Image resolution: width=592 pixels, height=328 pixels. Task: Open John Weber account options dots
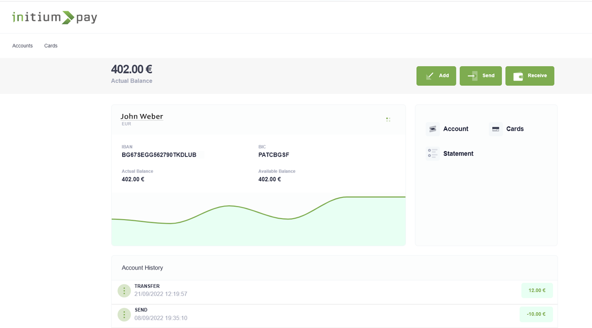click(388, 120)
